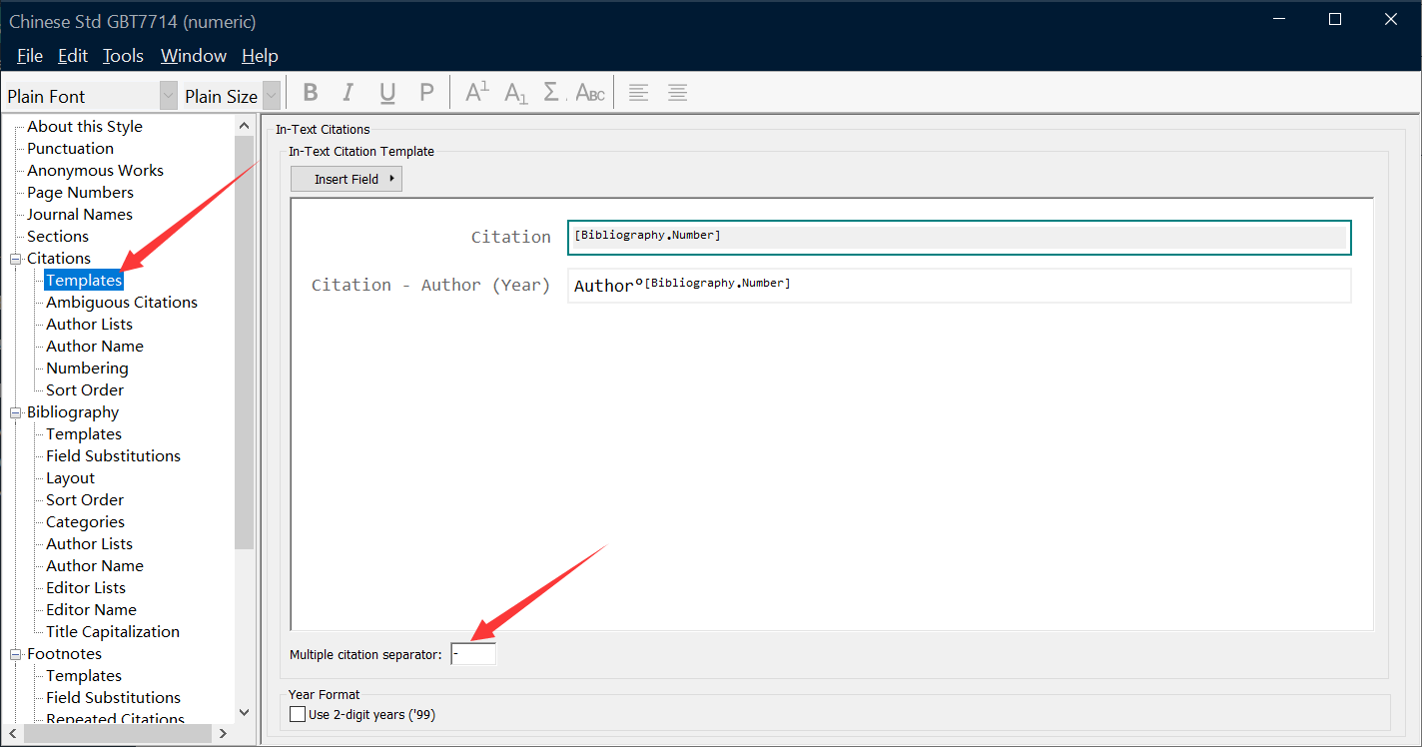
Task: Click the horizontal scrollbar right arrow
Action: tap(224, 734)
